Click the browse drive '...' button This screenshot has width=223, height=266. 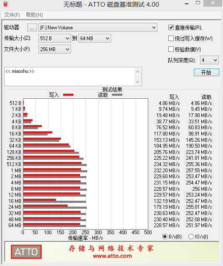pos(32,28)
